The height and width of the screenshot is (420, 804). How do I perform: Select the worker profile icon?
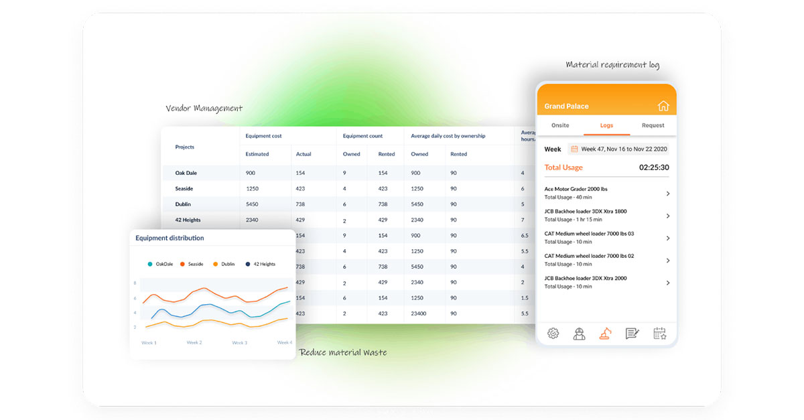[579, 332]
